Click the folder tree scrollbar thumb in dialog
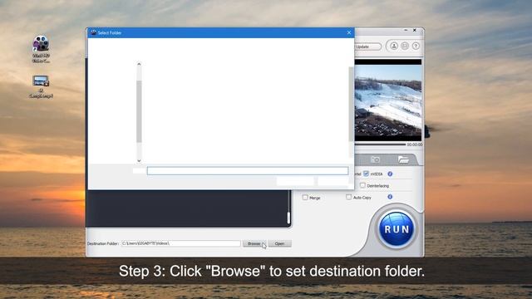 pos(139,111)
